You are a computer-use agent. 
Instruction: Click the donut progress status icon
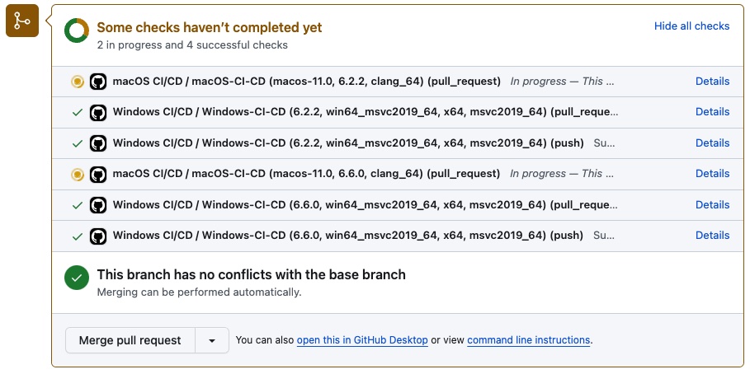[77, 30]
